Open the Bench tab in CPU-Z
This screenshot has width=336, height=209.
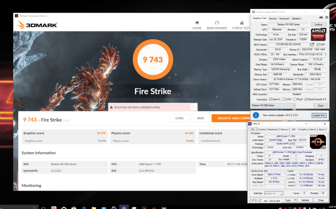click(x=313, y=129)
